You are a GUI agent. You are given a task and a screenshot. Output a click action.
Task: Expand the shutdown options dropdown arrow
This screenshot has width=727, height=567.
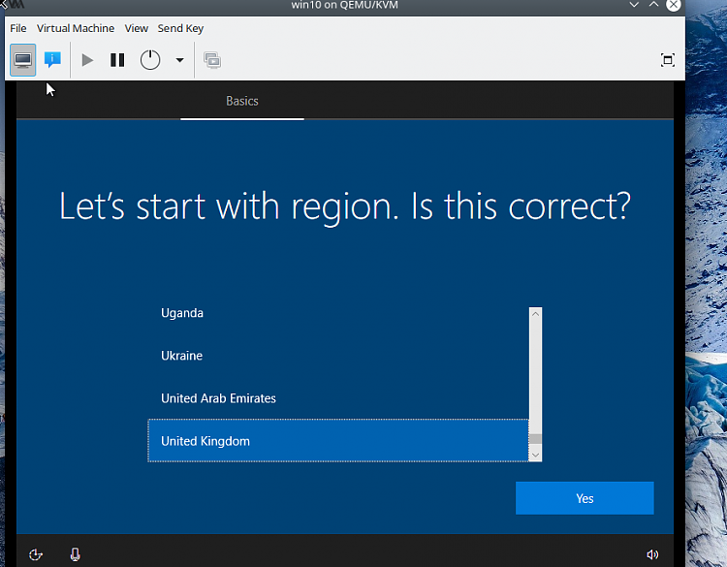click(x=179, y=60)
